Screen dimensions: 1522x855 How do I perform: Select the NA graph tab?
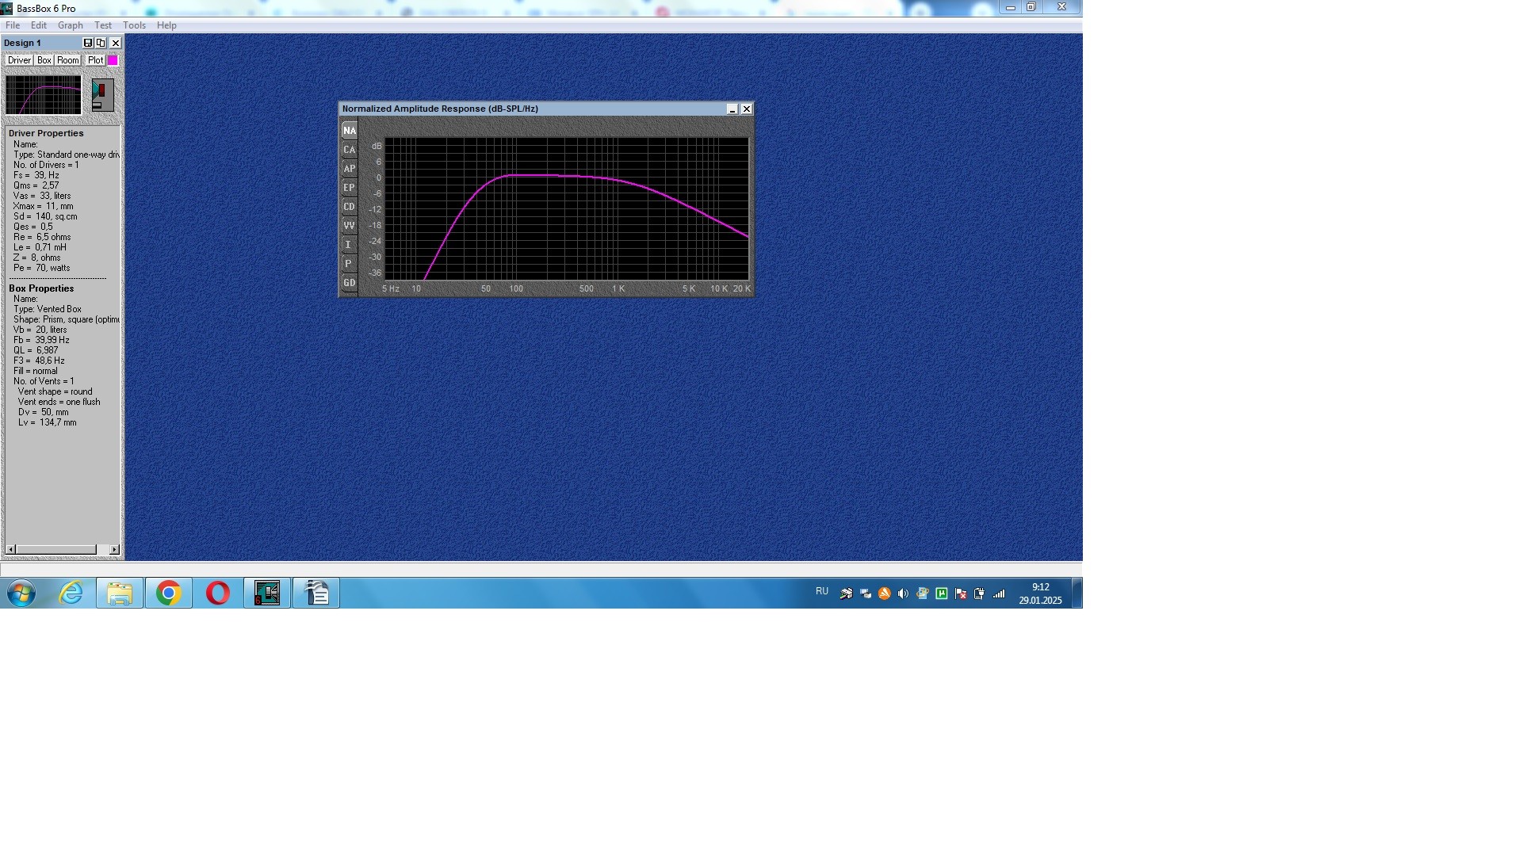[349, 131]
